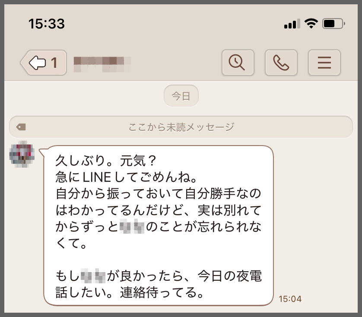Tap the battery indicator in status bar
The height and width of the screenshot is (317, 362).
pyautogui.click(x=333, y=24)
